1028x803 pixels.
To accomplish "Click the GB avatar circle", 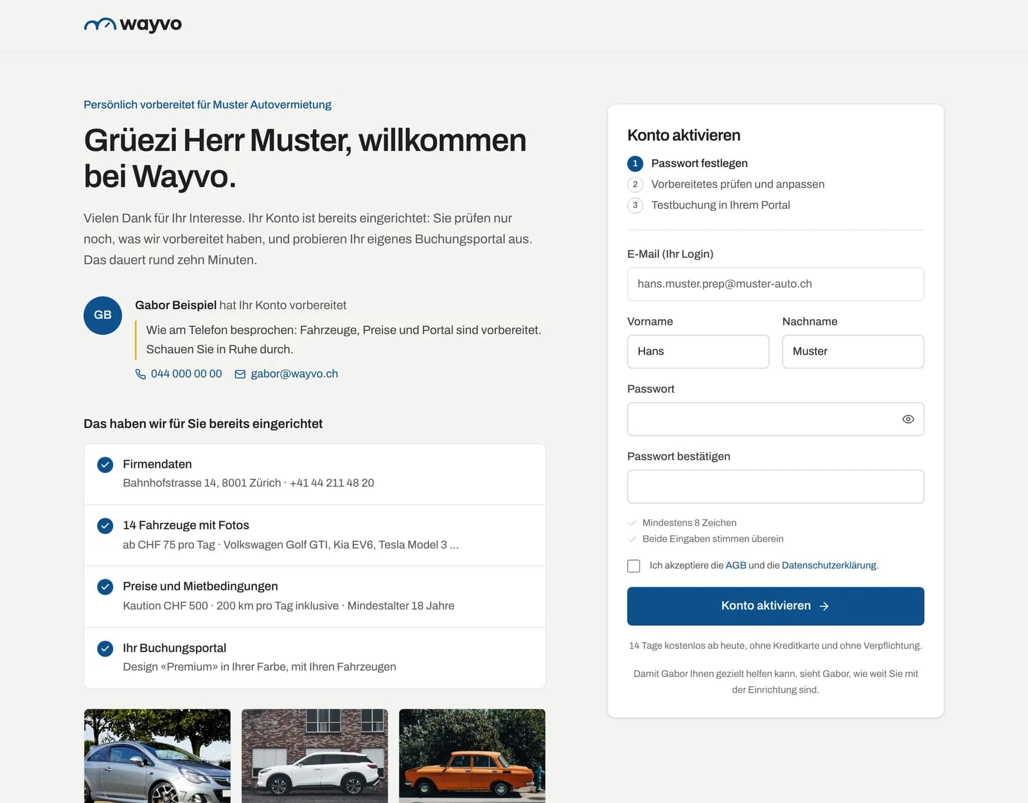I will pos(103,315).
